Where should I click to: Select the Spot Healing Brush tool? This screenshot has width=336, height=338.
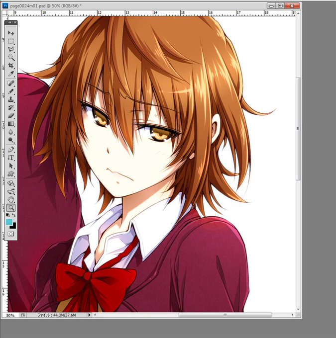(x=11, y=83)
